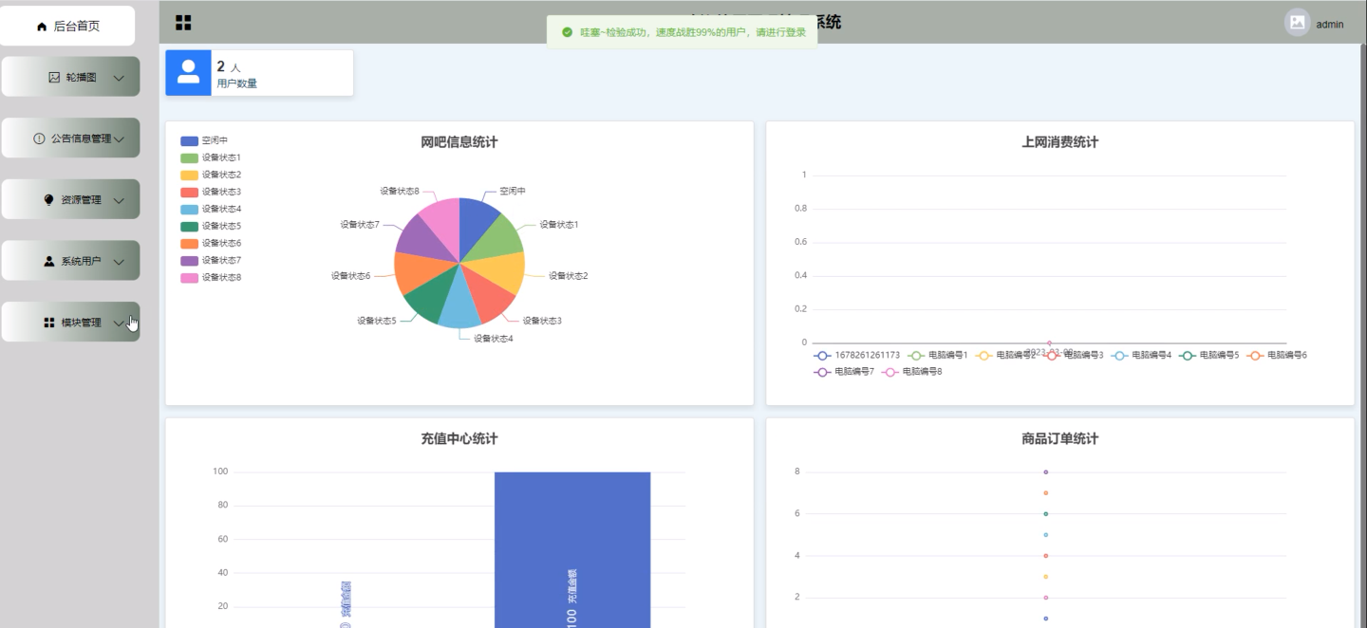Viewport: 1367px width, 628px height.
Task: Click the 网吧信息统计 chart title
Action: 459,142
